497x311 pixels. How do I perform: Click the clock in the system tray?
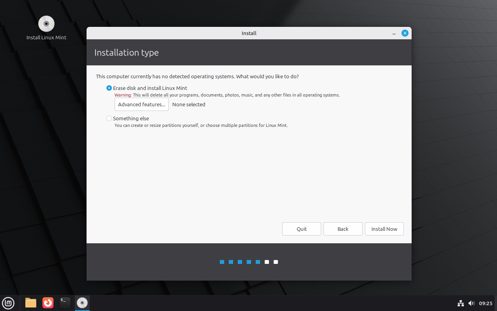click(x=485, y=303)
